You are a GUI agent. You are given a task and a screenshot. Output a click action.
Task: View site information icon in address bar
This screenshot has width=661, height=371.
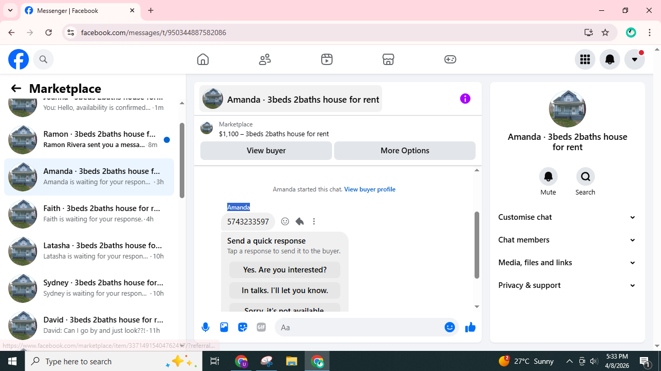[71, 33]
